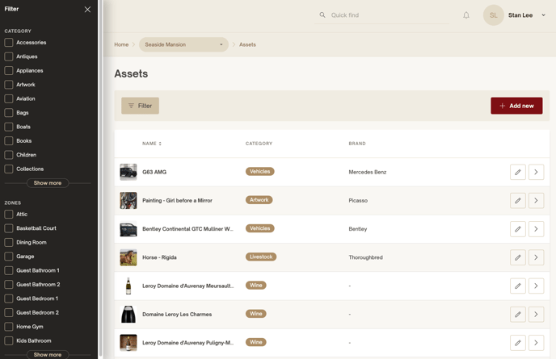The height and width of the screenshot is (359, 556).
Task: Show more categories
Action: (x=48, y=183)
